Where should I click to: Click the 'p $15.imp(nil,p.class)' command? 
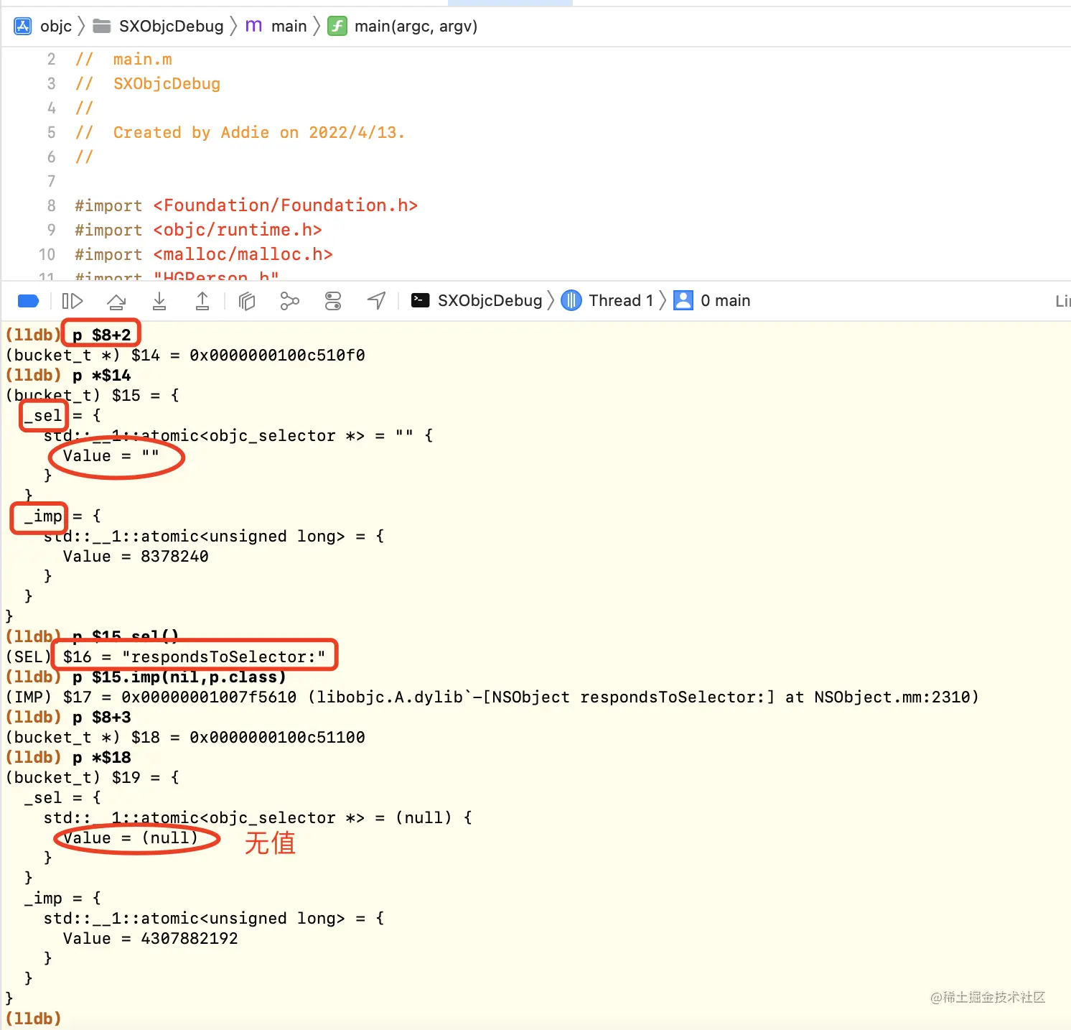179,677
